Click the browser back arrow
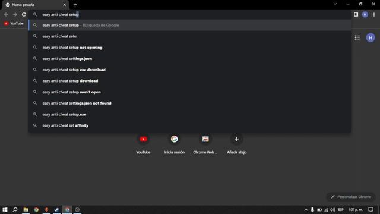Viewport: 380px width, 214px height. [6, 14]
